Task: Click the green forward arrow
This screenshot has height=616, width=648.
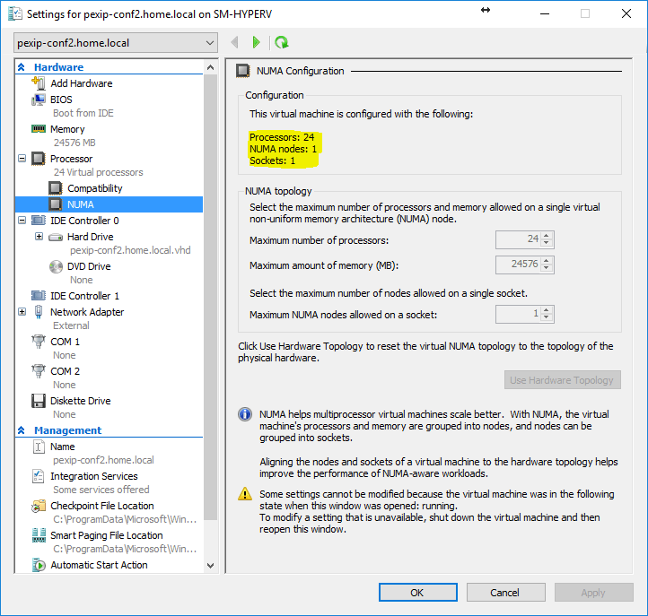Action: click(256, 42)
